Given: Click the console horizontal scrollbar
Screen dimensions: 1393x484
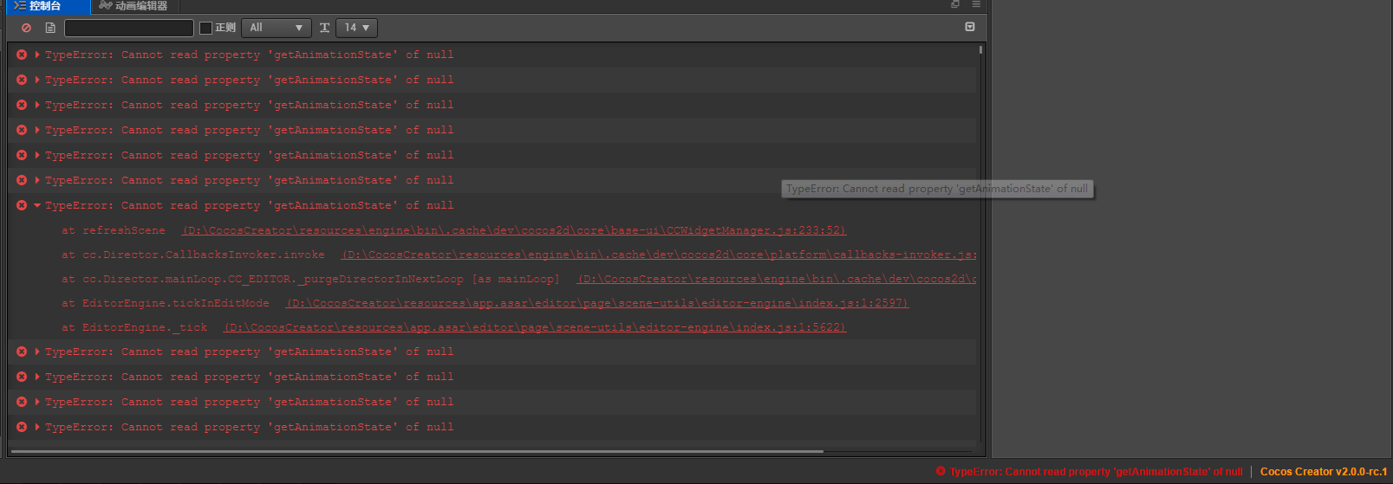Looking at the screenshot, I should (x=416, y=451).
